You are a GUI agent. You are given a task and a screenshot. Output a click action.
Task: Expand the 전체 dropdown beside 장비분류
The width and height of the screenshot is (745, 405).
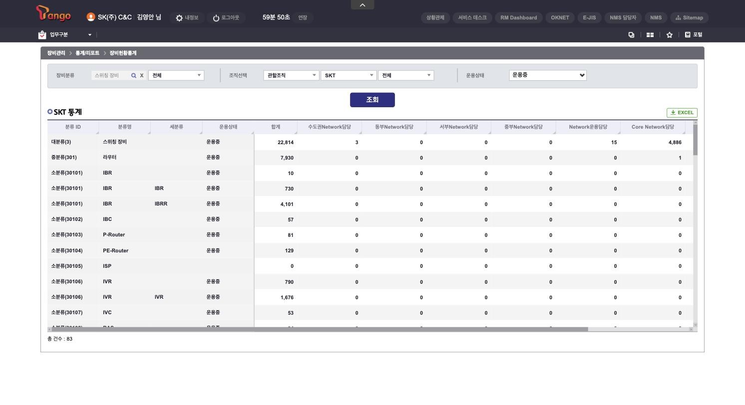point(176,75)
